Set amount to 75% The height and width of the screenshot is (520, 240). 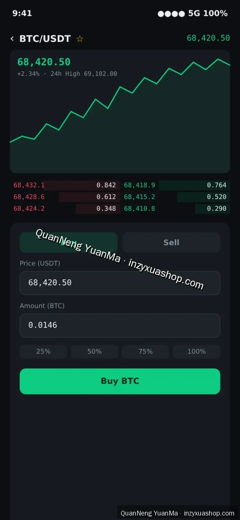pyautogui.click(x=145, y=351)
